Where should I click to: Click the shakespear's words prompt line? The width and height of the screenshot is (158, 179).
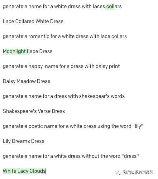[x=64, y=96]
